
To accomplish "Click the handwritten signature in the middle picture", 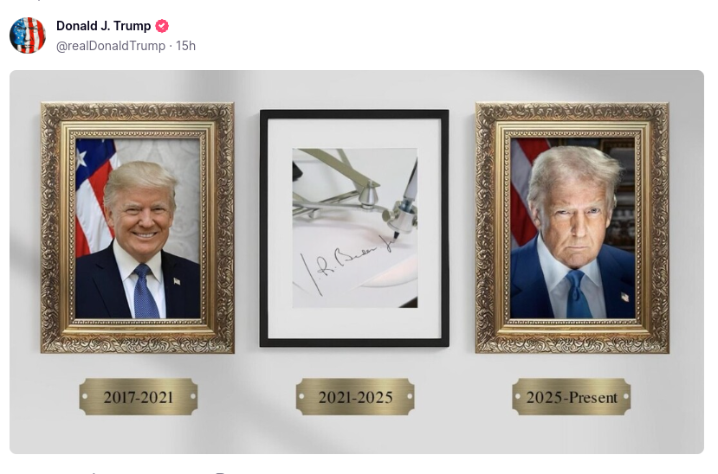I will coord(346,265).
